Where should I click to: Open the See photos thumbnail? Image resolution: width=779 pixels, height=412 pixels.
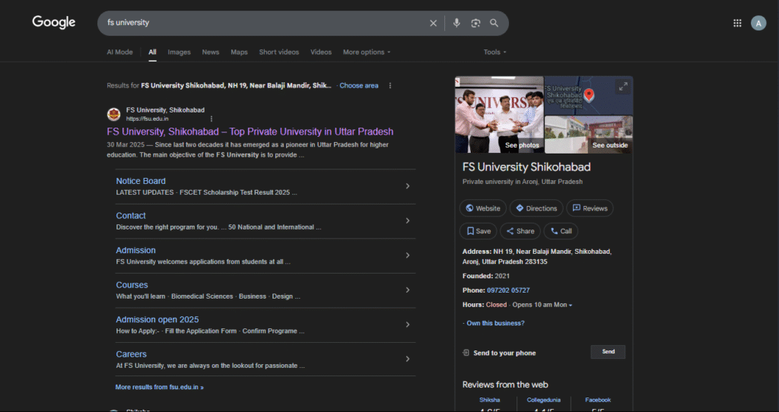tap(499, 115)
